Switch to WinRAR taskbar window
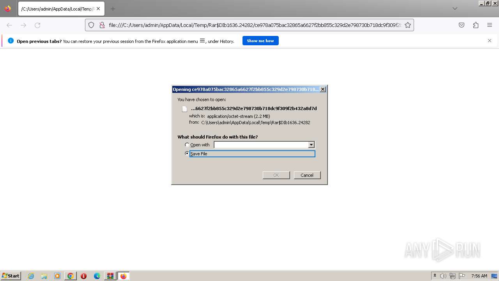Image resolution: width=499 pixels, height=281 pixels. click(x=110, y=276)
